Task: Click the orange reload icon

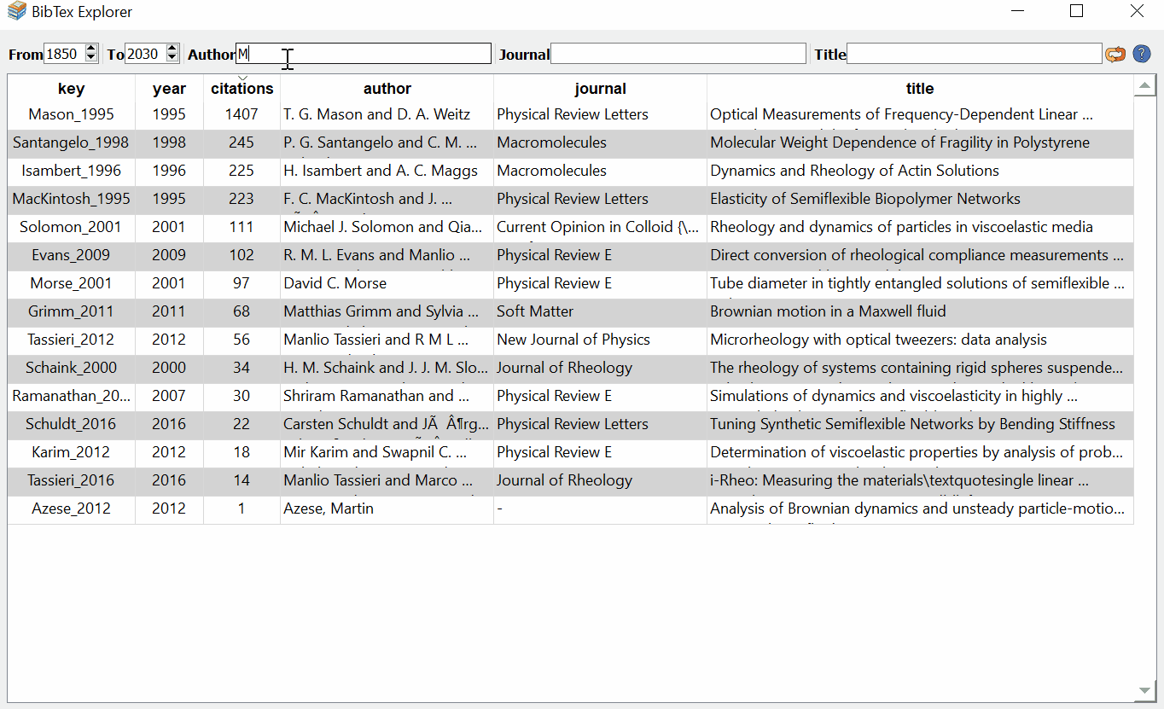Action: 1115,55
